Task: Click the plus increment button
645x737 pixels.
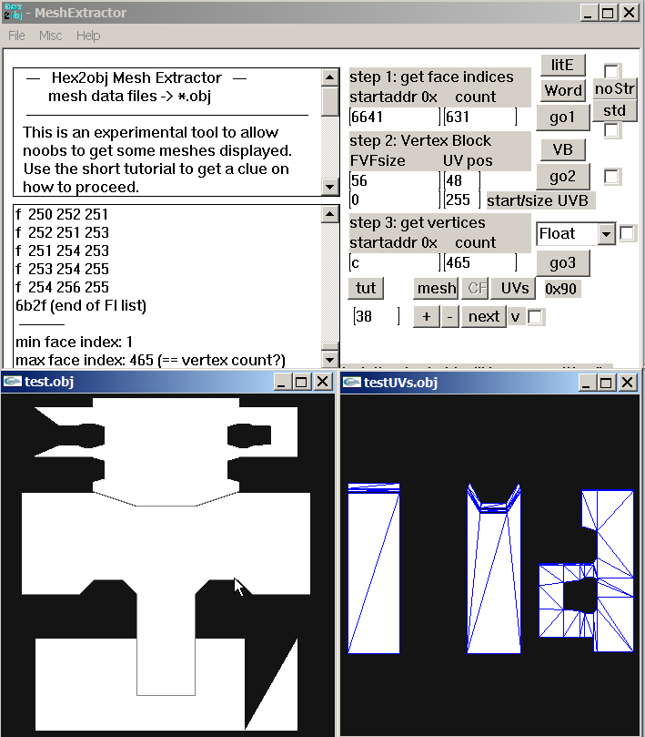Action: pyautogui.click(x=427, y=316)
